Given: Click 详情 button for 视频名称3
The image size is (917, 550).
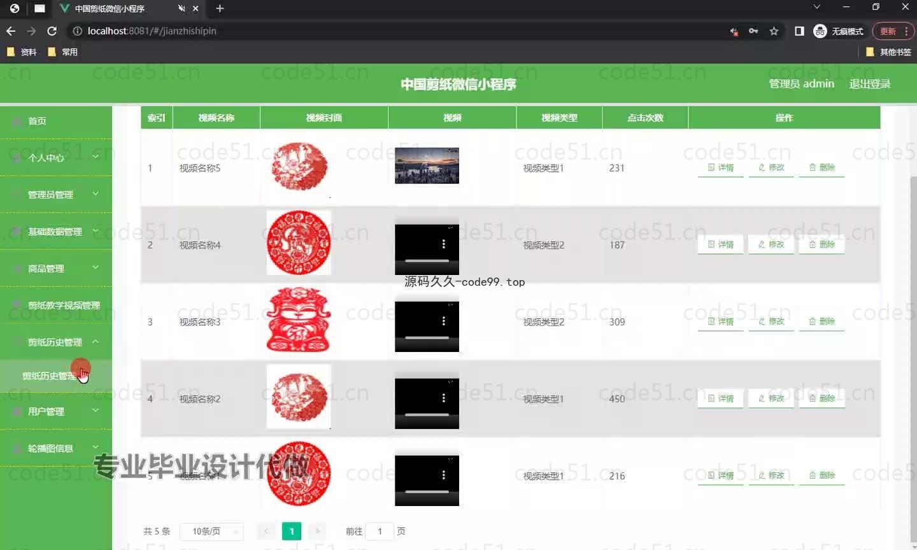Looking at the screenshot, I should tap(720, 321).
